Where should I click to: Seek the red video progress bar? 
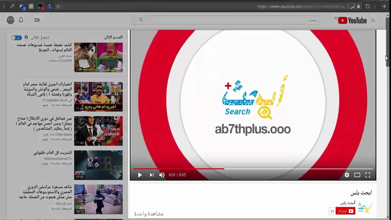179,168
